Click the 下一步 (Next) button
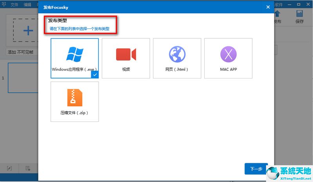Screen dimensions: 313x182 [256, 169]
